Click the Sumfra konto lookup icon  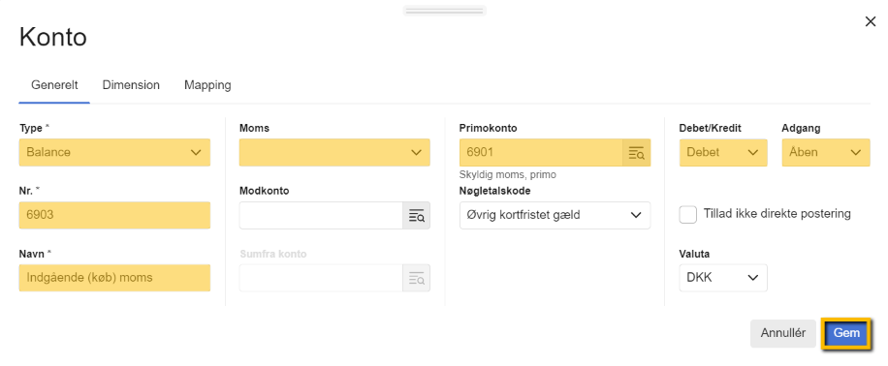(416, 278)
